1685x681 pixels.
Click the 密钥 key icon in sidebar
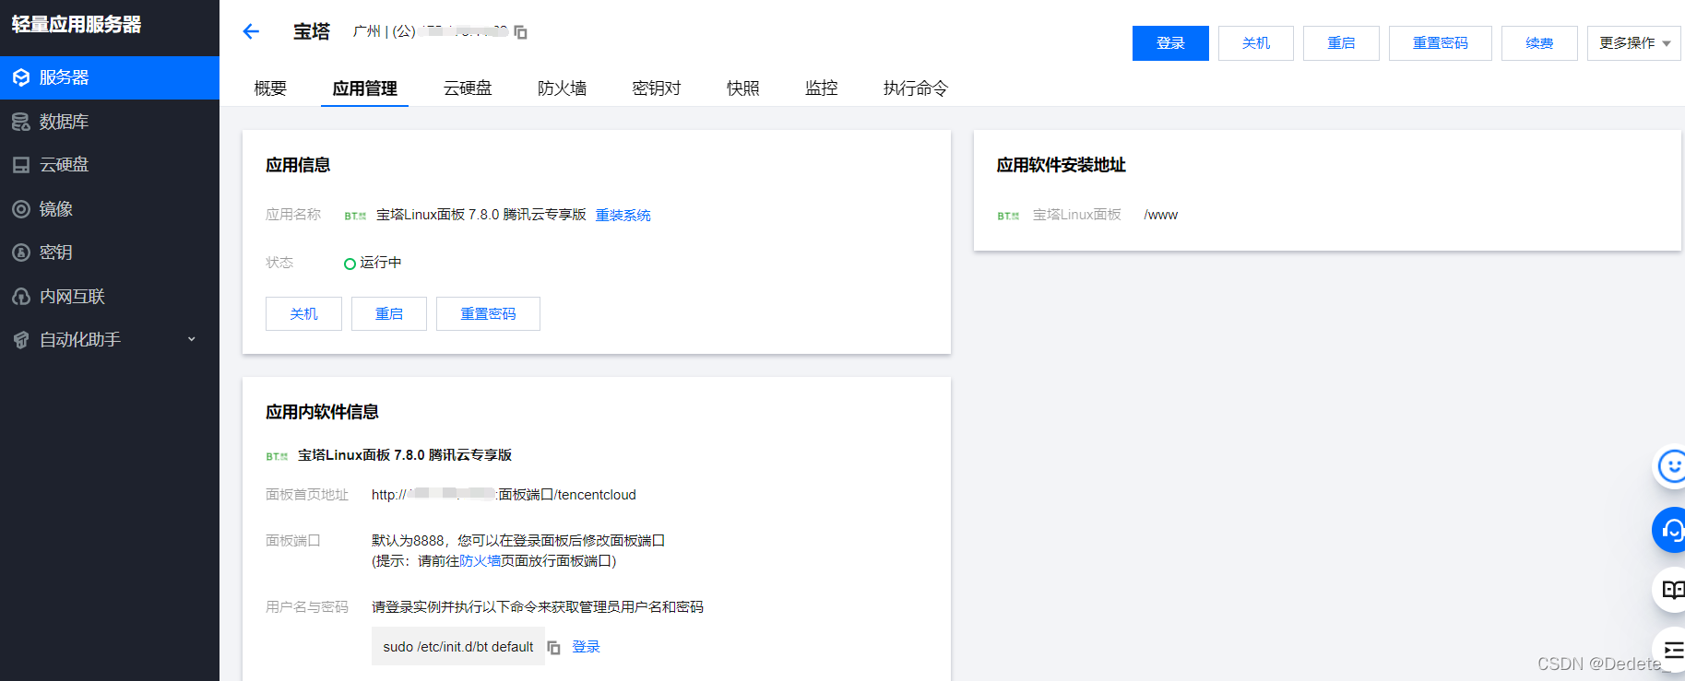21,252
